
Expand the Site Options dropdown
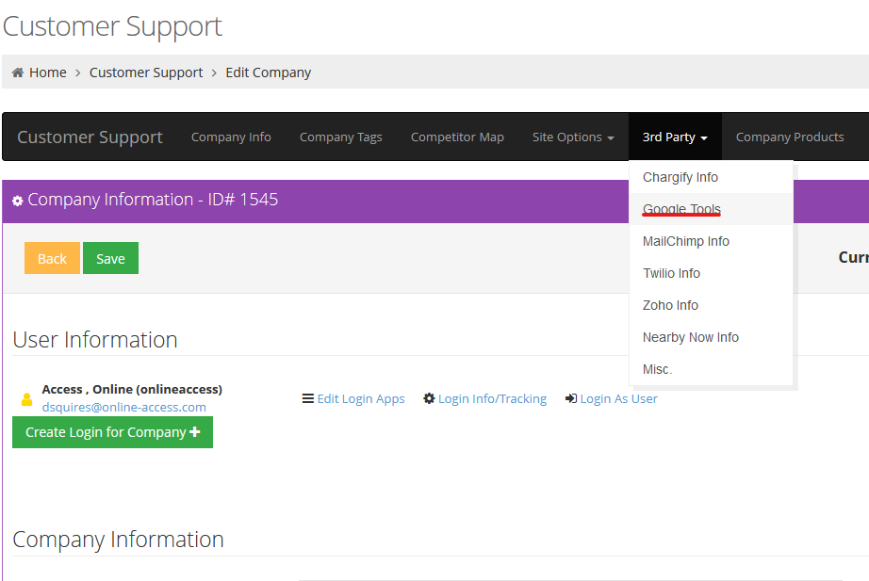tap(572, 137)
